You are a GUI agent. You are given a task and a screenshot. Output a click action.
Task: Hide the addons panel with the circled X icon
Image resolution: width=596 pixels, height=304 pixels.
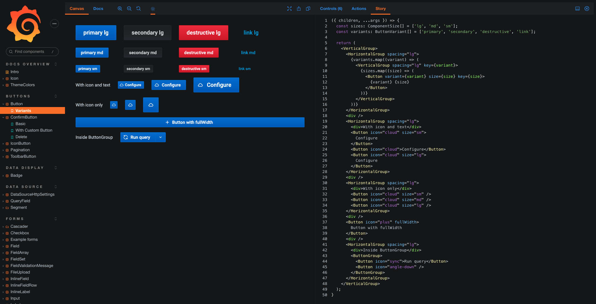(587, 8)
